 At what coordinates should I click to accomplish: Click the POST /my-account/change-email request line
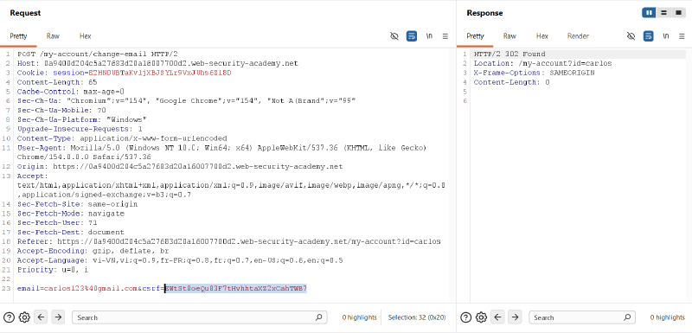97,54
